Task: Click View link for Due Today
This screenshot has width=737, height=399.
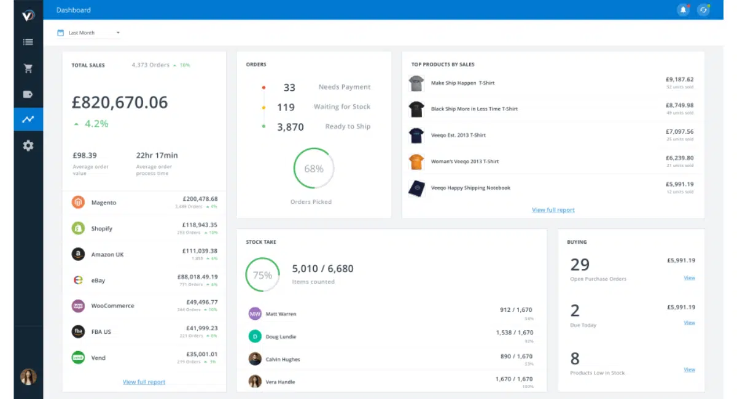Action: tap(690, 323)
